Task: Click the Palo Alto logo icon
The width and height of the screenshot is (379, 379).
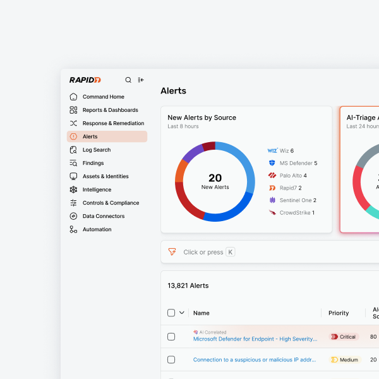Action: (272, 175)
